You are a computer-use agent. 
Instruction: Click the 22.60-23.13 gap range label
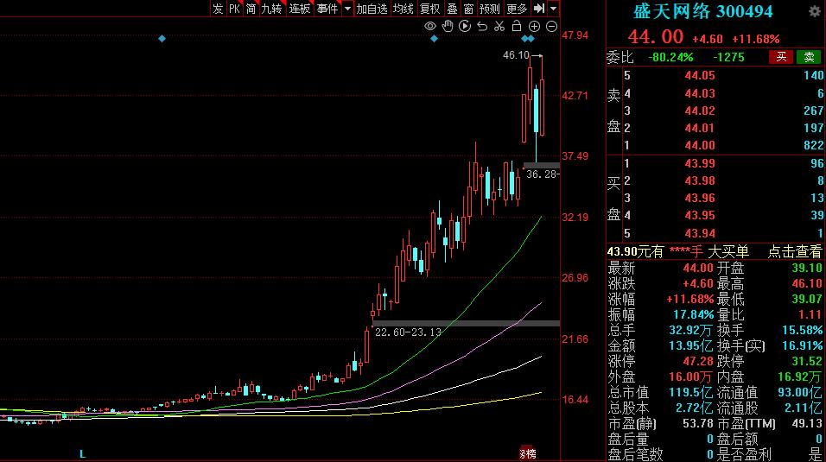[x=408, y=332]
